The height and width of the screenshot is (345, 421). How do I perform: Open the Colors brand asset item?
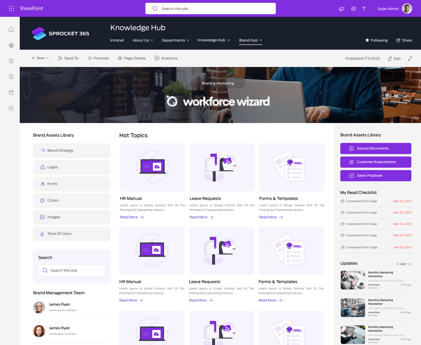(72, 200)
